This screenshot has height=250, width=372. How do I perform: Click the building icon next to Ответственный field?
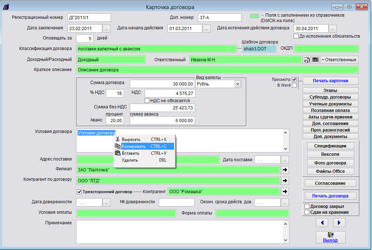tap(307, 60)
